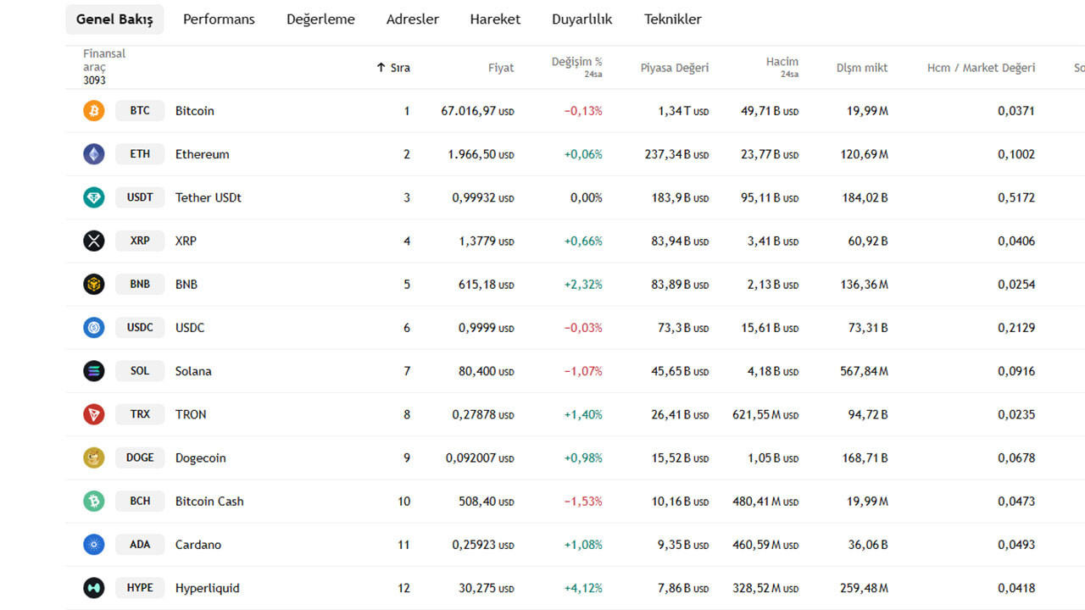Click the Bitcoin coin logo icon
Screen dimensions: 1085x610
94,111
